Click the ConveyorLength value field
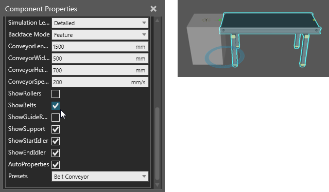Viewport: 329px width, 192px height. [x=100, y=46]
